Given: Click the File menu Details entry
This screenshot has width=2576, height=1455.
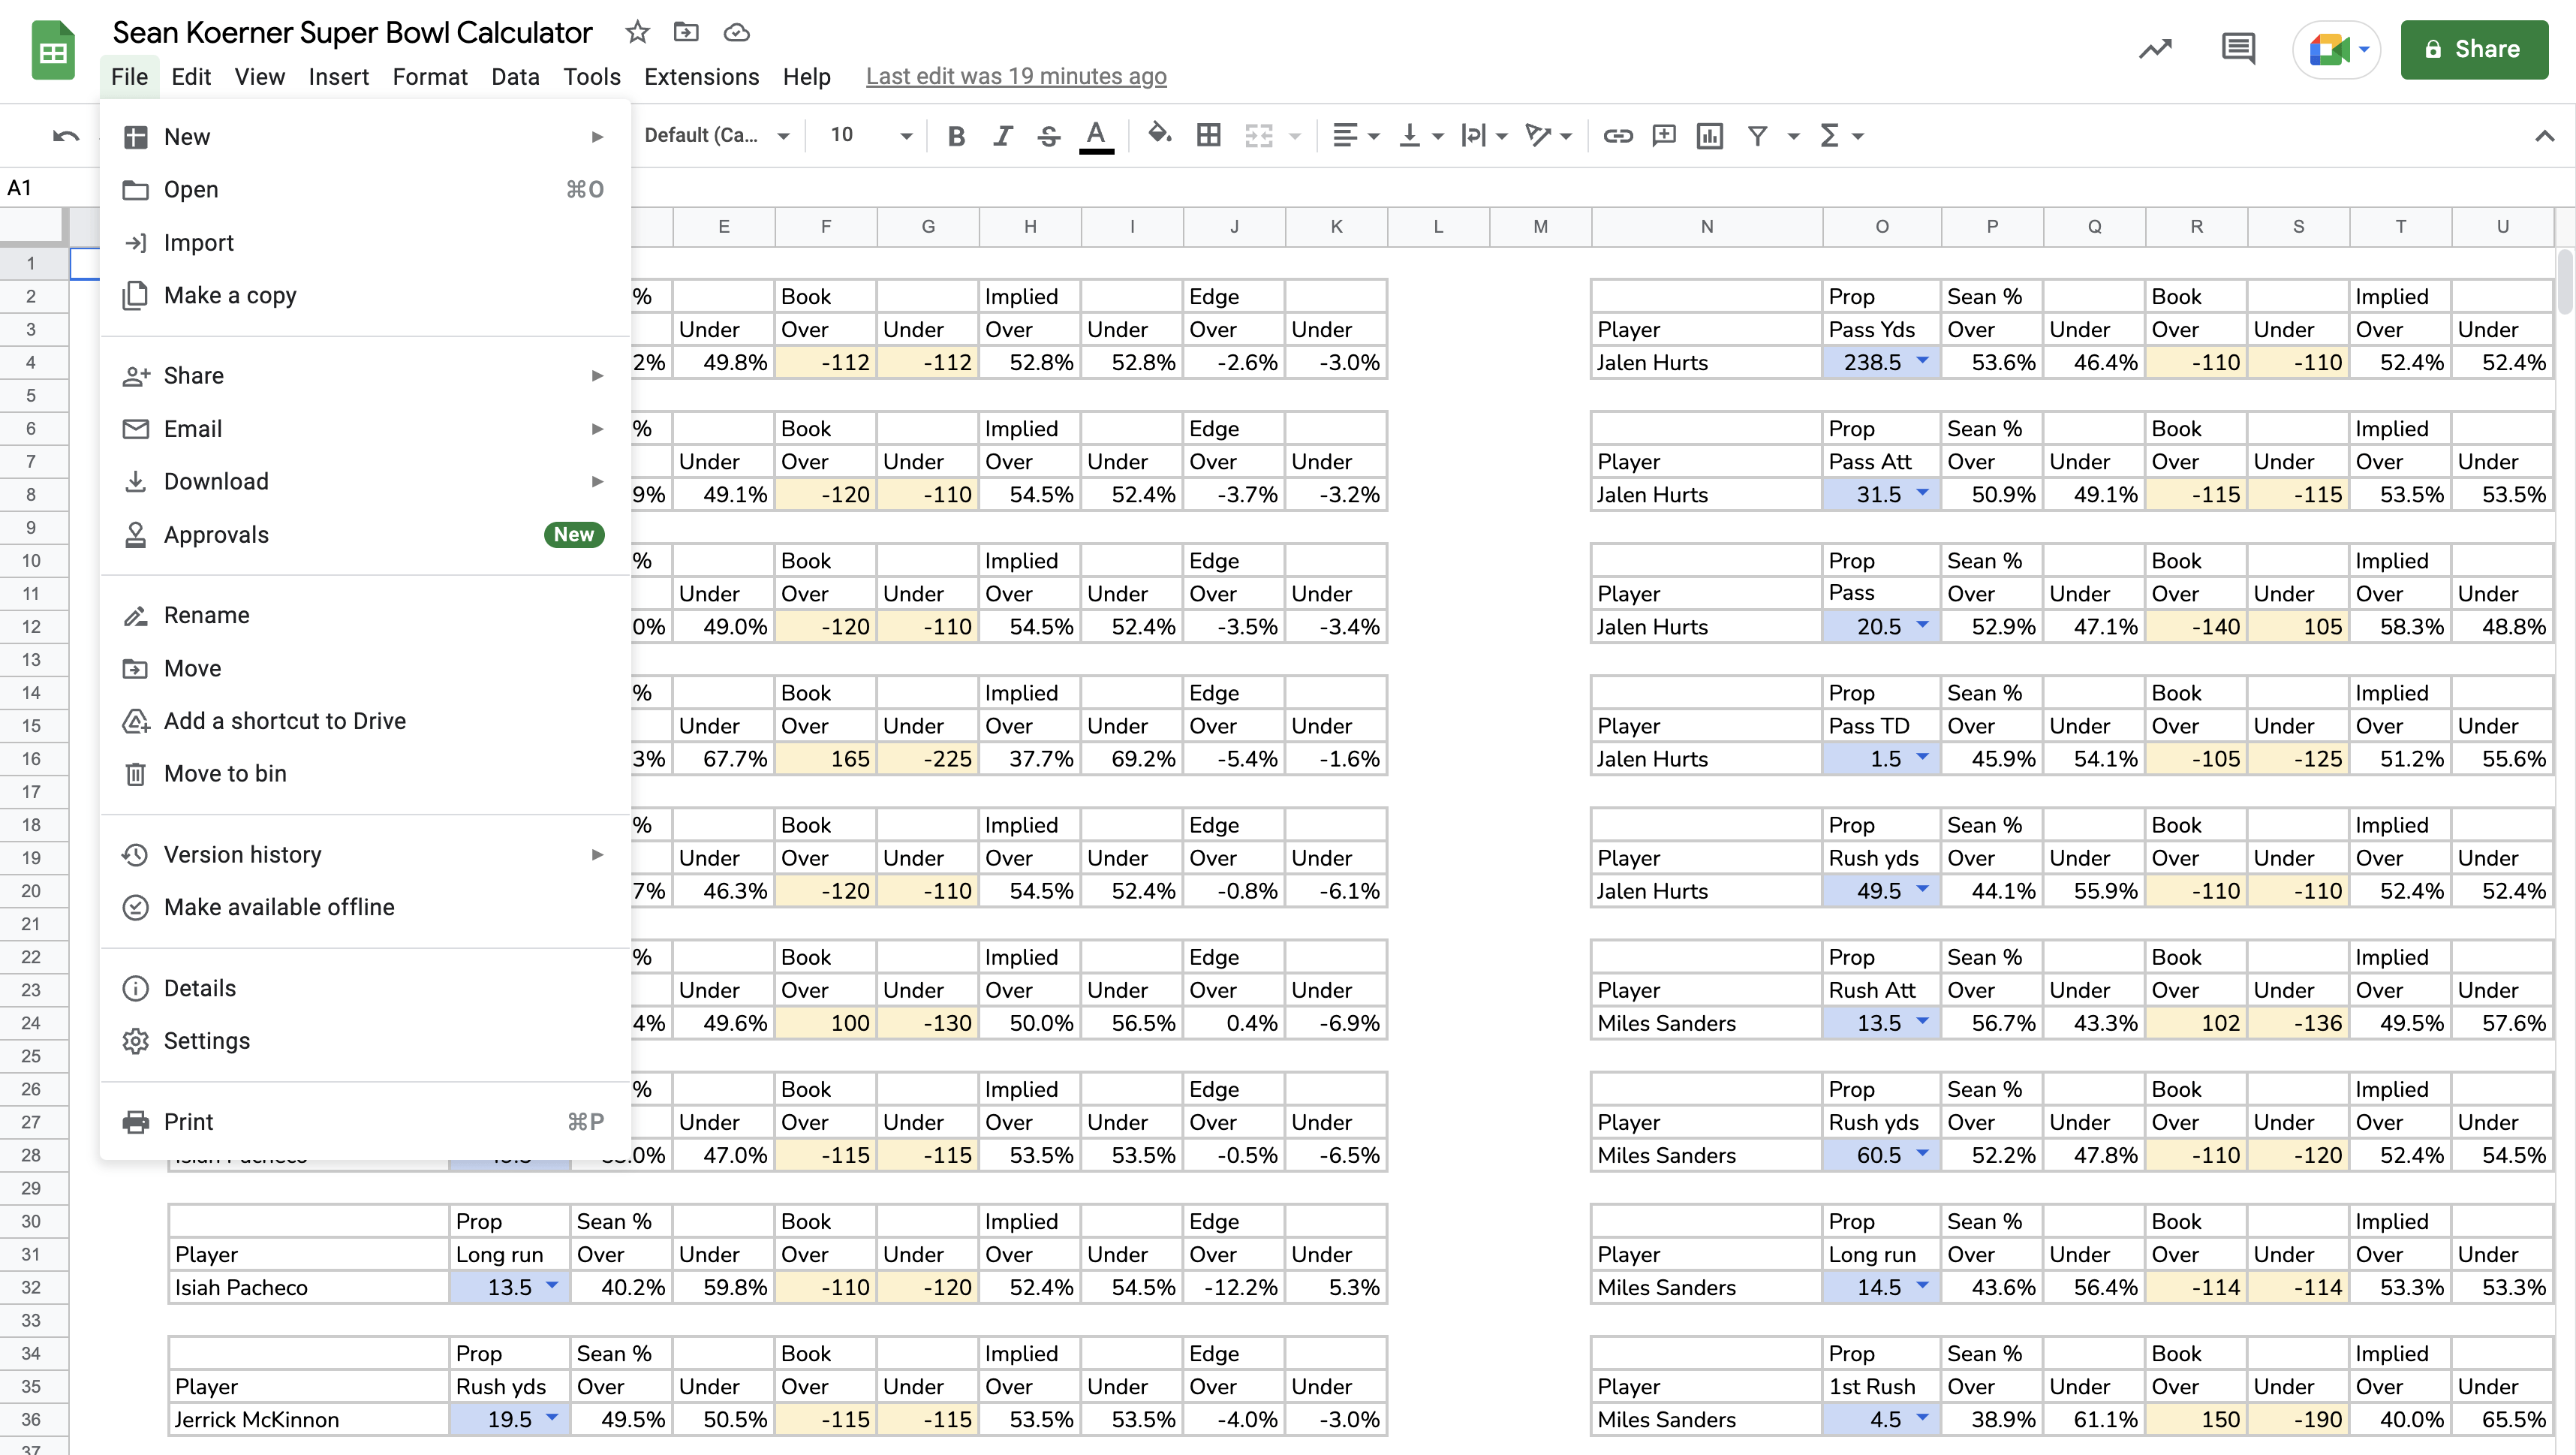Looking at the screenshot, I should point(365,988).
